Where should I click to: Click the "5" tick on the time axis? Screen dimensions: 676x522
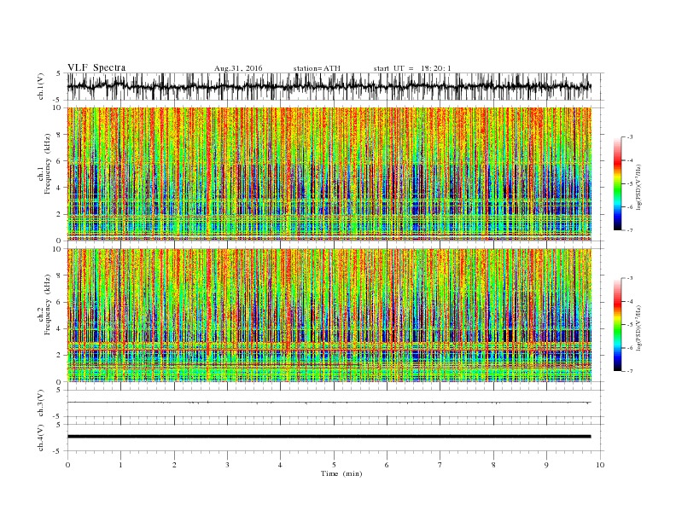(334, 465)
